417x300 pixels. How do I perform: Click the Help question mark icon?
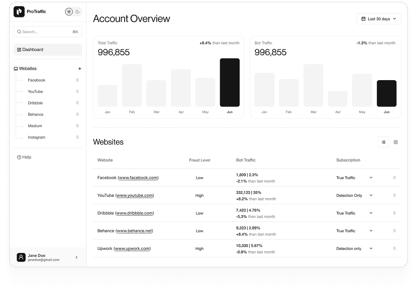point(19,157)
